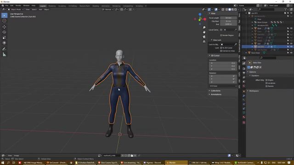Enable Lock Camera to View checkbox
This screenshot has width=294, height=165.
[221, 51]
